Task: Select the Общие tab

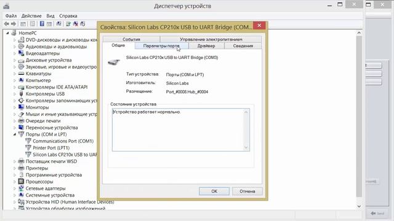Action: point(118,45)
